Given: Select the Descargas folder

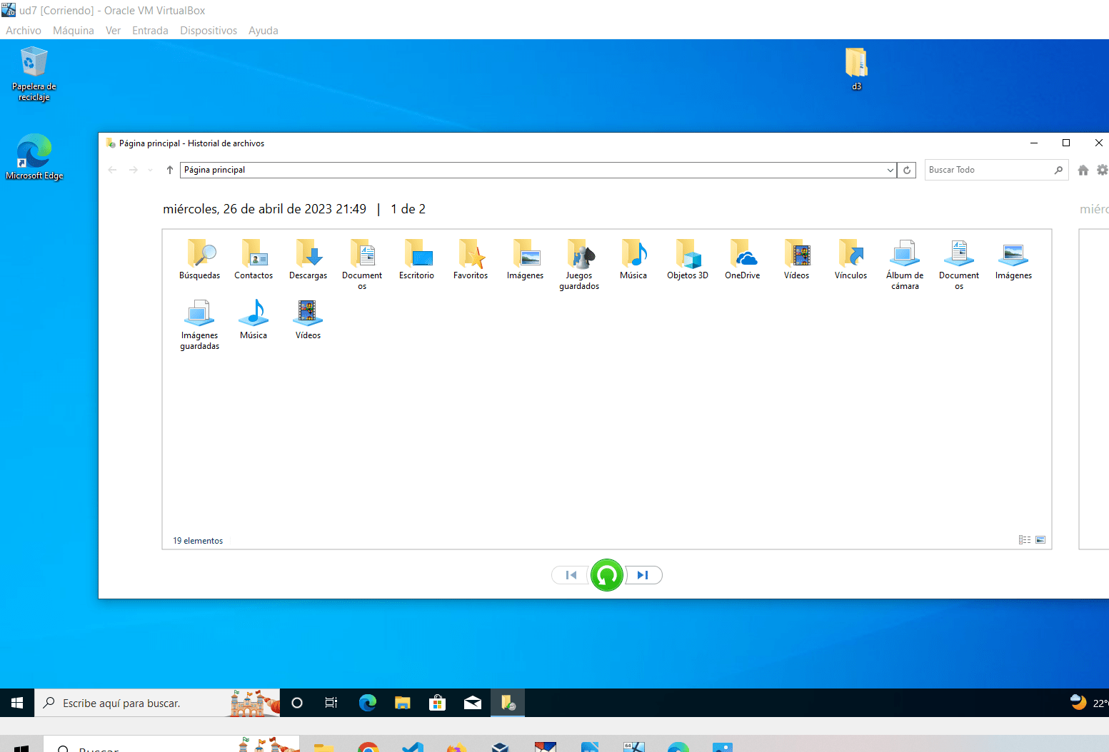Looking at the screenshot, I should (308, 260).
